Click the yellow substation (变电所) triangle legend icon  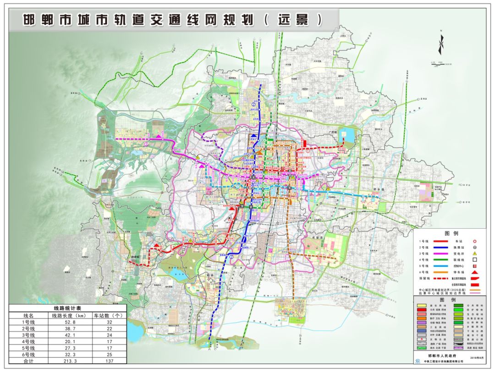point(475,253)
